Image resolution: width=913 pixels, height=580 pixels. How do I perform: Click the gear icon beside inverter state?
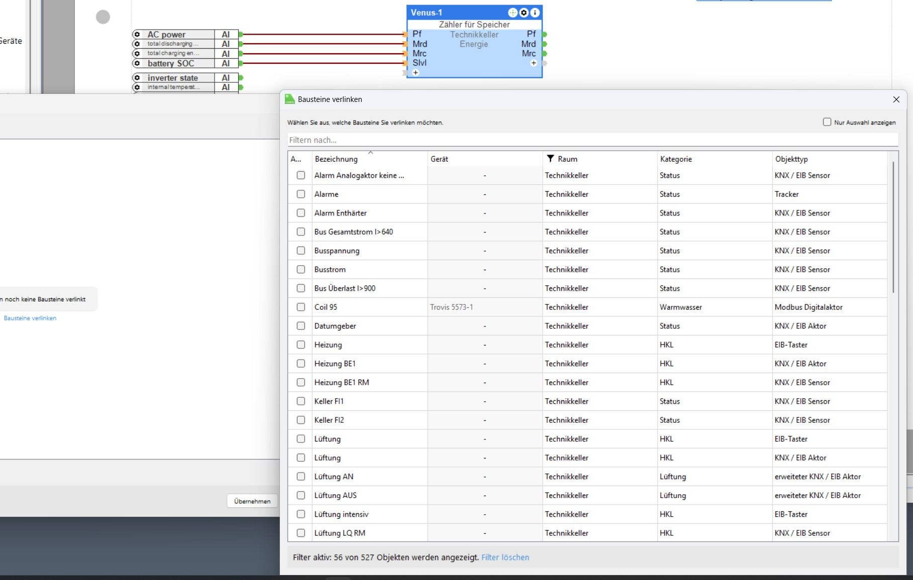click(137, 78)
